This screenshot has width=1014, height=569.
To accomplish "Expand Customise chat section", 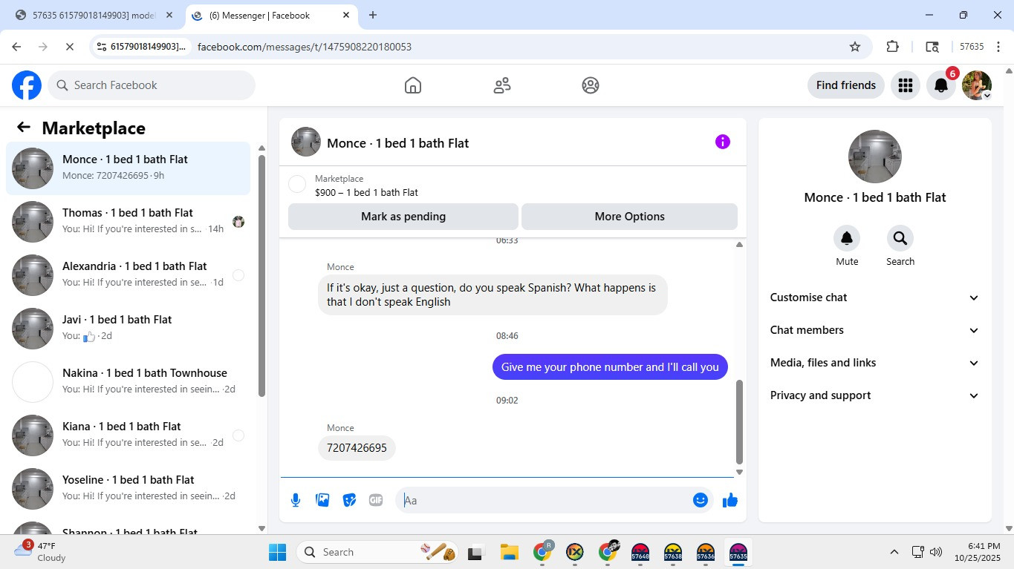I will coord(875,297).
